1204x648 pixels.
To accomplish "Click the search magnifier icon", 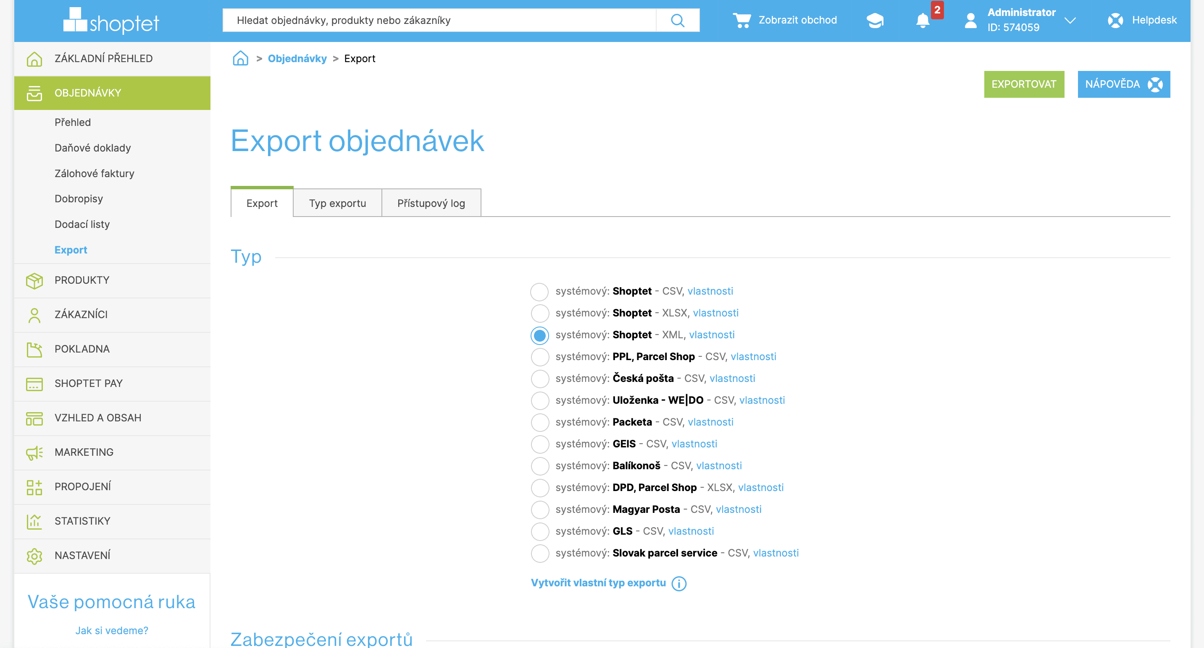I will (x=678, y=20).
